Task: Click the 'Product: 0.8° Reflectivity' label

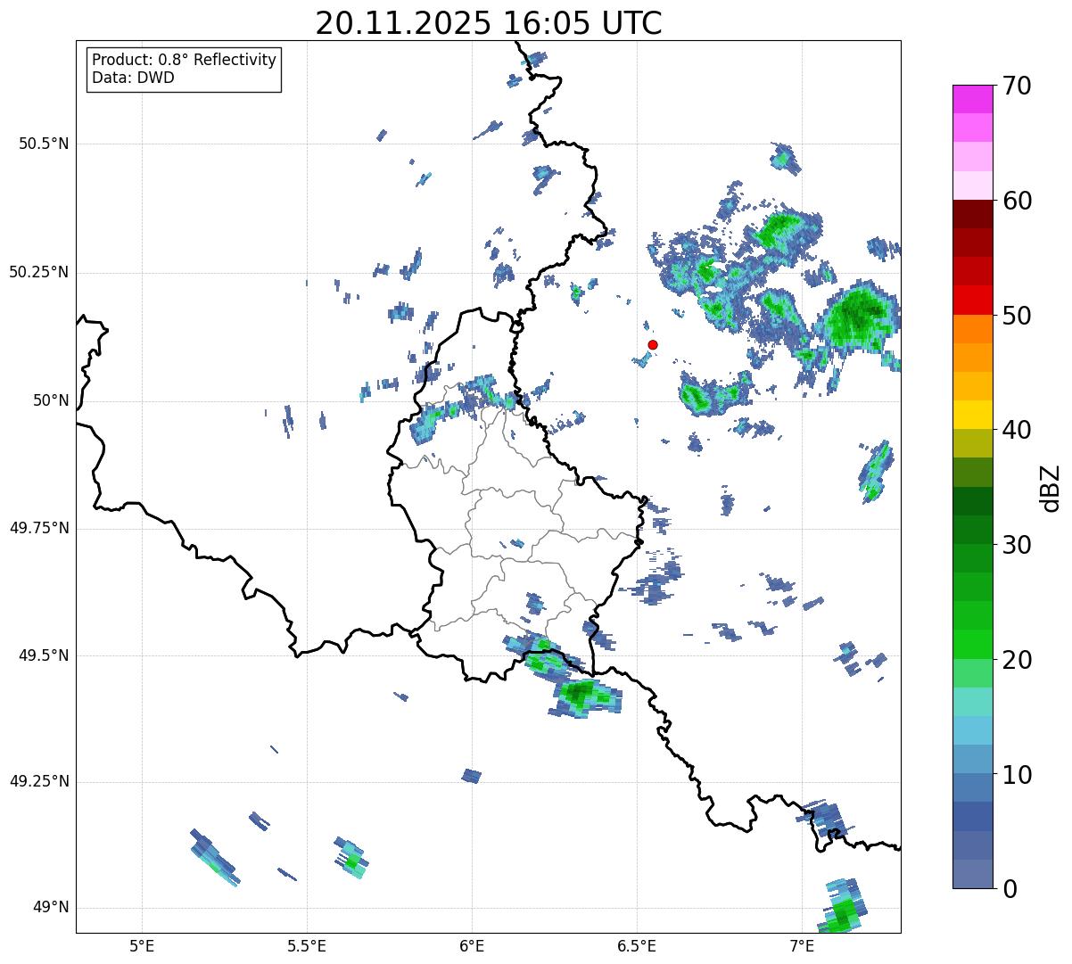Action: (x=185, y=60)
